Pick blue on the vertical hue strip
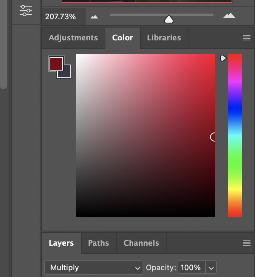Image resolution: width=255 pixels, height=277 pixels. 235,110
